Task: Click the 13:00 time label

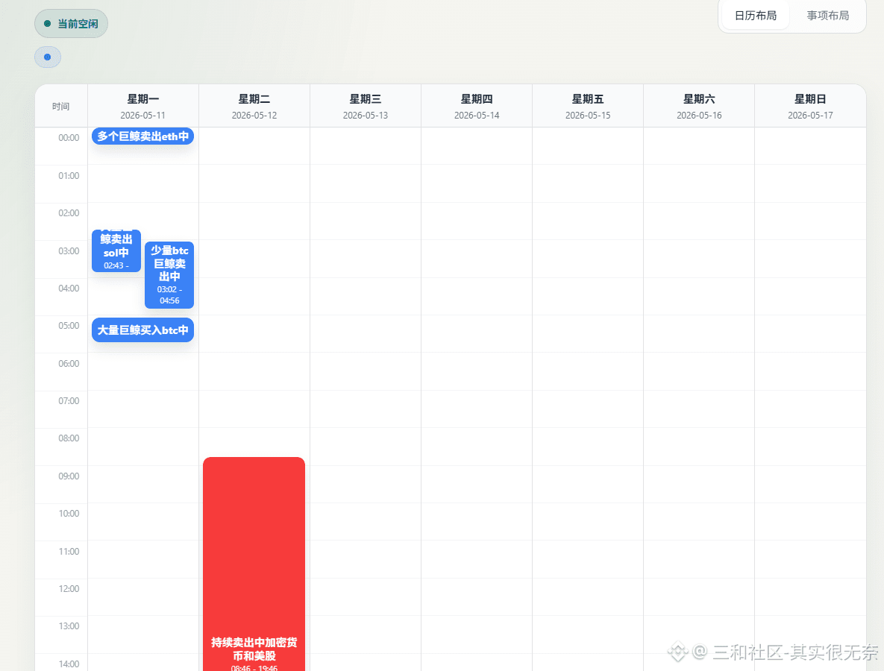Action: click(x=69, y=626)
